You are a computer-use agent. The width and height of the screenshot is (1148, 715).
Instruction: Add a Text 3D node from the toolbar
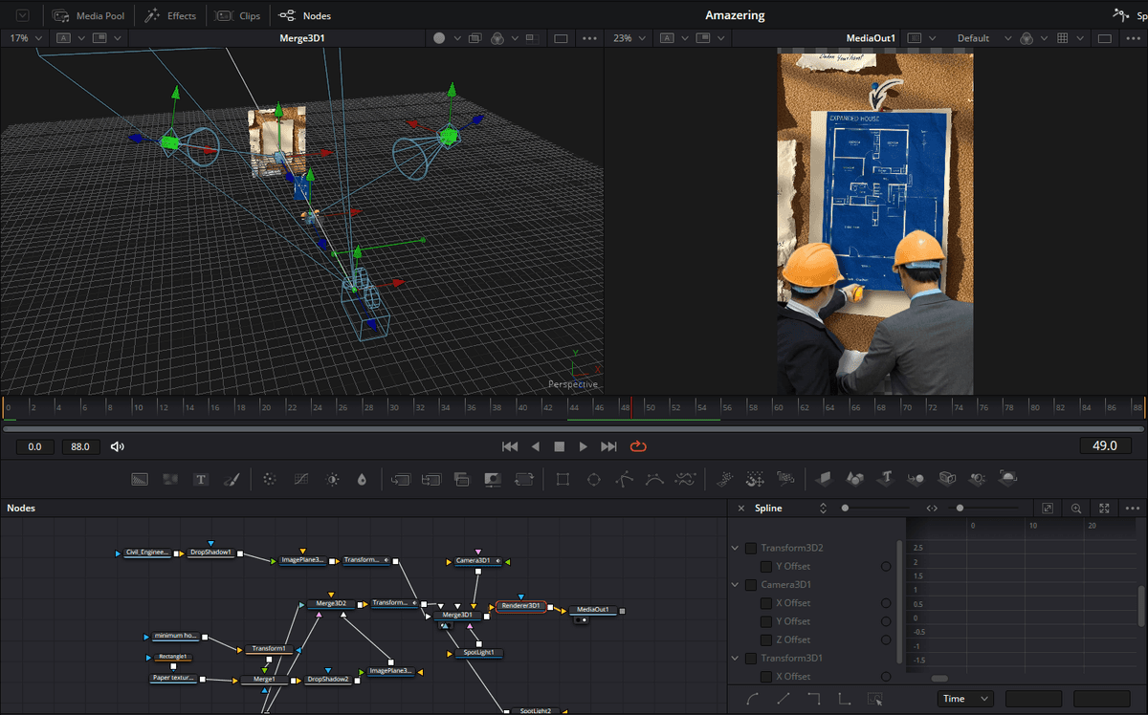(x=886, y=479)
